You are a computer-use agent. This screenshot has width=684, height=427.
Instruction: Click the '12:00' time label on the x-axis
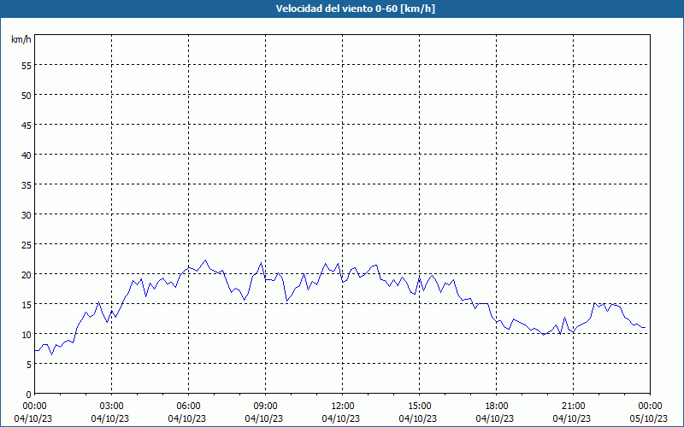pos(343,406)
